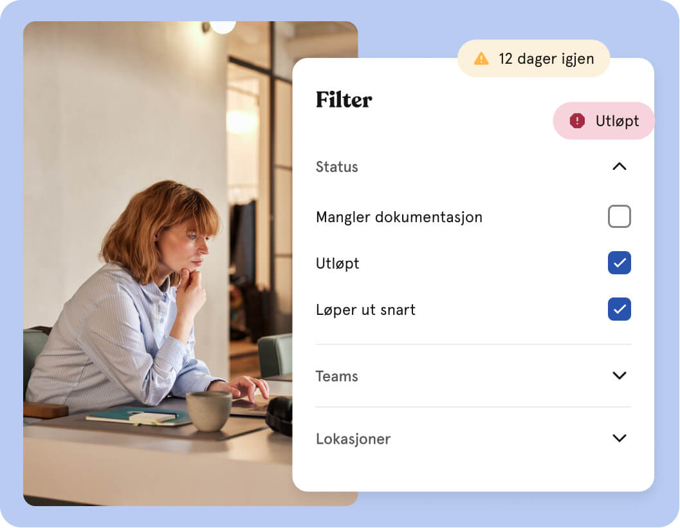Expand the Lokasjoner section chevron

(620, 438)
